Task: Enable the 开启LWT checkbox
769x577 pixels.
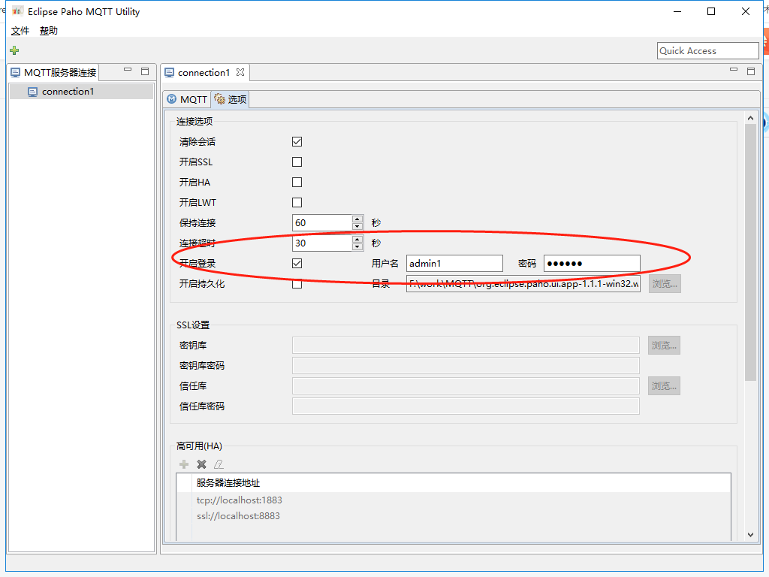Action: (297, 202)
